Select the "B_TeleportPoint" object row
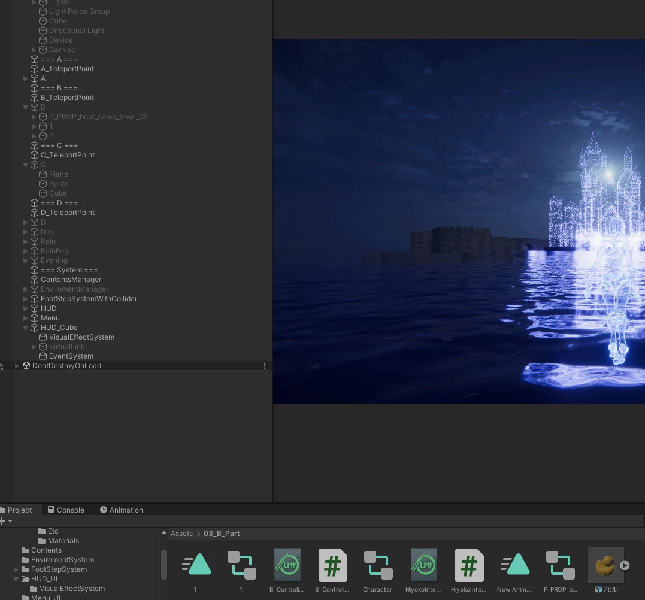The image size is (645, 600). [136, 98]
